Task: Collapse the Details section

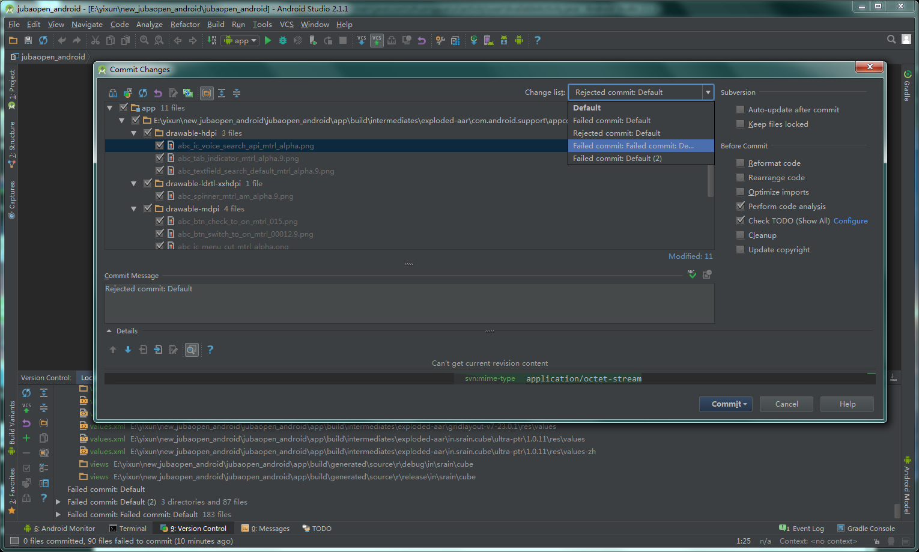Action: click(109, 331)
